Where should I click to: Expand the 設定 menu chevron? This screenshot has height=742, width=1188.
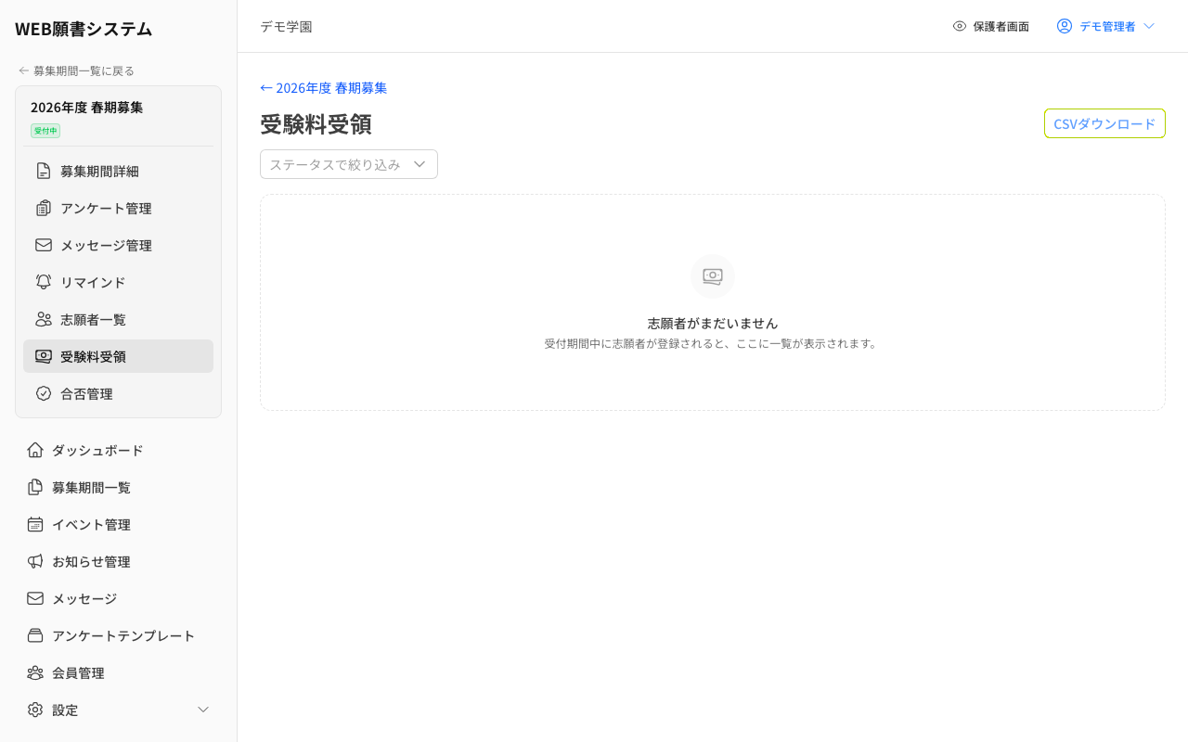(x=204, y=710)
